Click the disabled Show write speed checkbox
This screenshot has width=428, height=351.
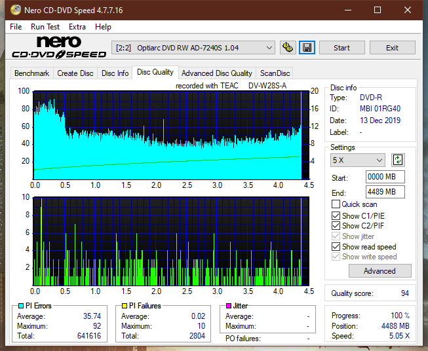pyautogui.click(x=336, y=257)
